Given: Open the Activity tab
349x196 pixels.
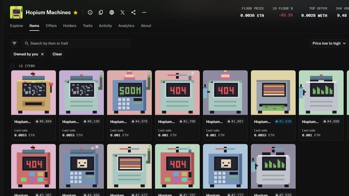Looking at the screenshot, I should click(105, 26).
